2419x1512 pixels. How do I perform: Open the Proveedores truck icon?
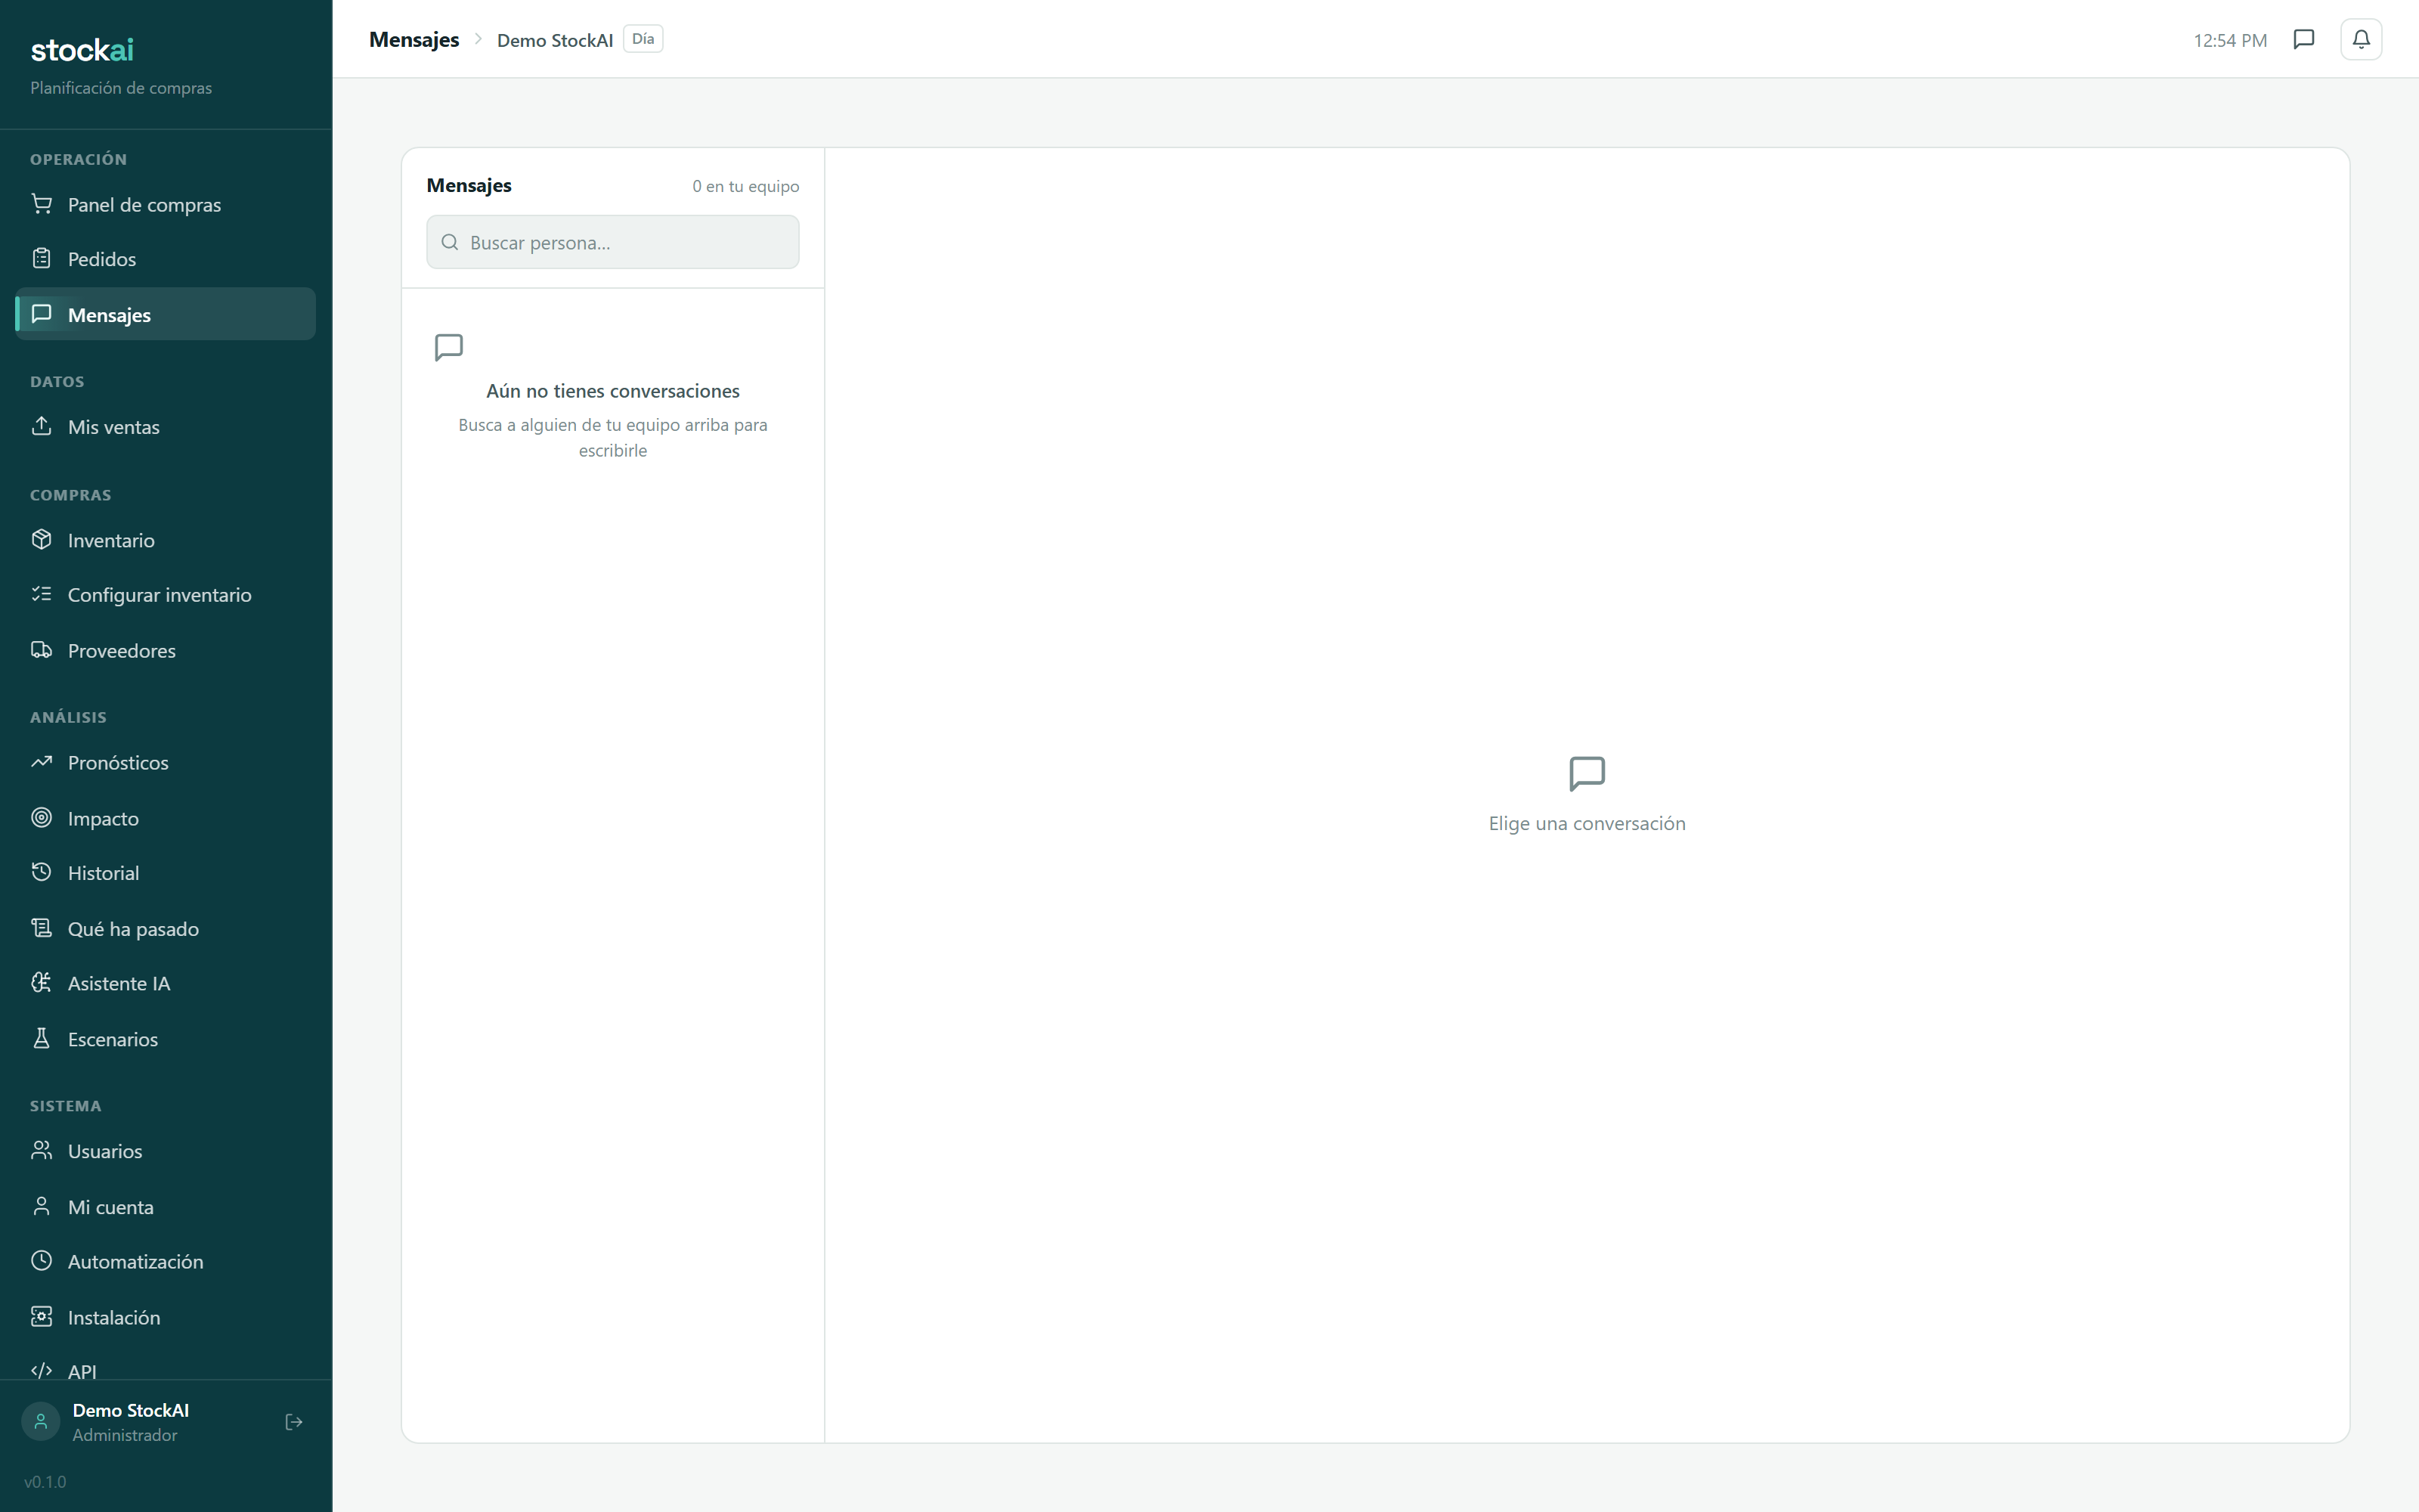coord(41,650)
